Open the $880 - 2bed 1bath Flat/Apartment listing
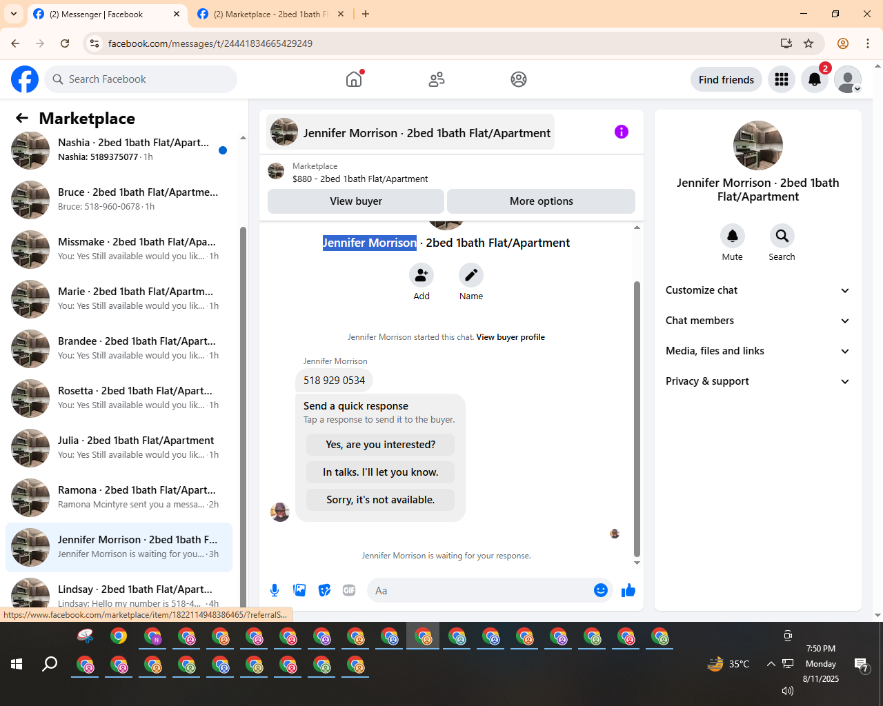The image size is (883, 706). pyautogui.click(x=360, y=179)
